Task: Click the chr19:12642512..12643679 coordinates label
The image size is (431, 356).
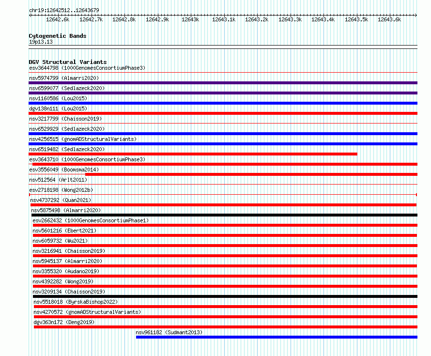Action: (x=64, y=10)
